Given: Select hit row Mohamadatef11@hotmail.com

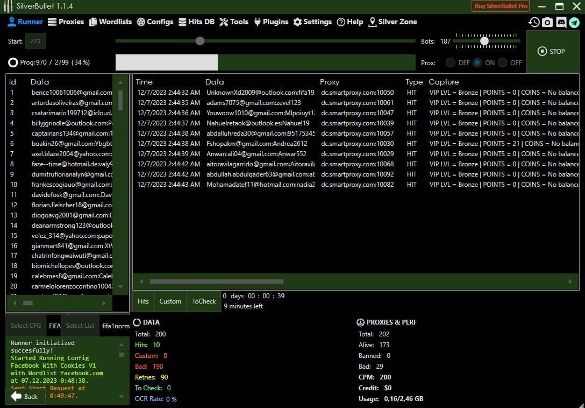Looking at the screenshot, I should [356, 184].
